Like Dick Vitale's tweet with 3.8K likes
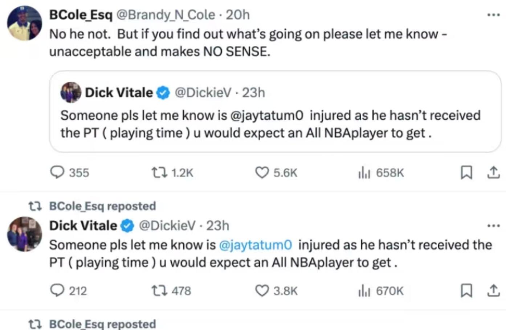This screenshot has width=506, height=330. pos(262,290)
